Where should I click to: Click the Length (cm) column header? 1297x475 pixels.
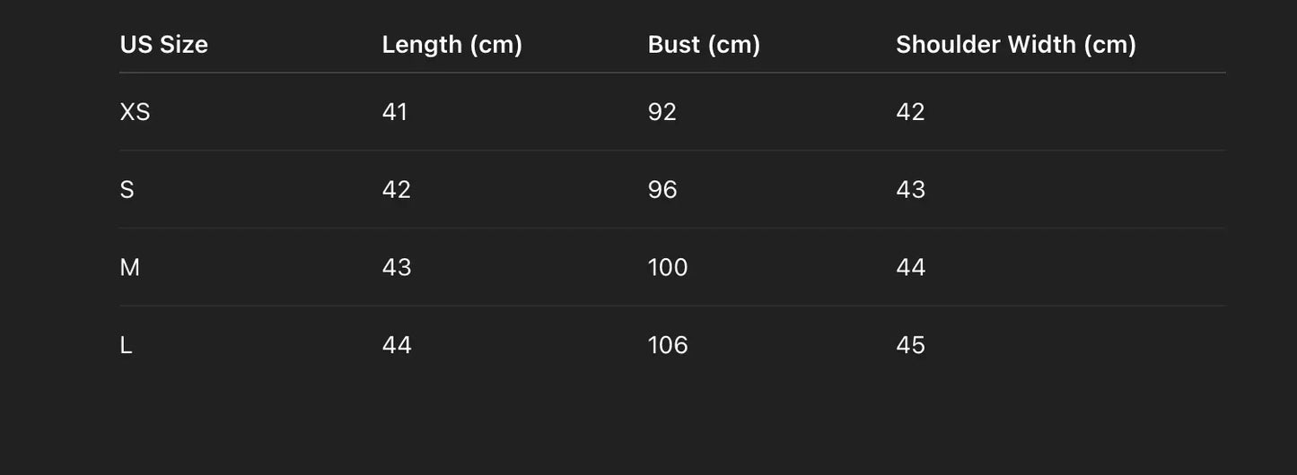click(451, 45)
